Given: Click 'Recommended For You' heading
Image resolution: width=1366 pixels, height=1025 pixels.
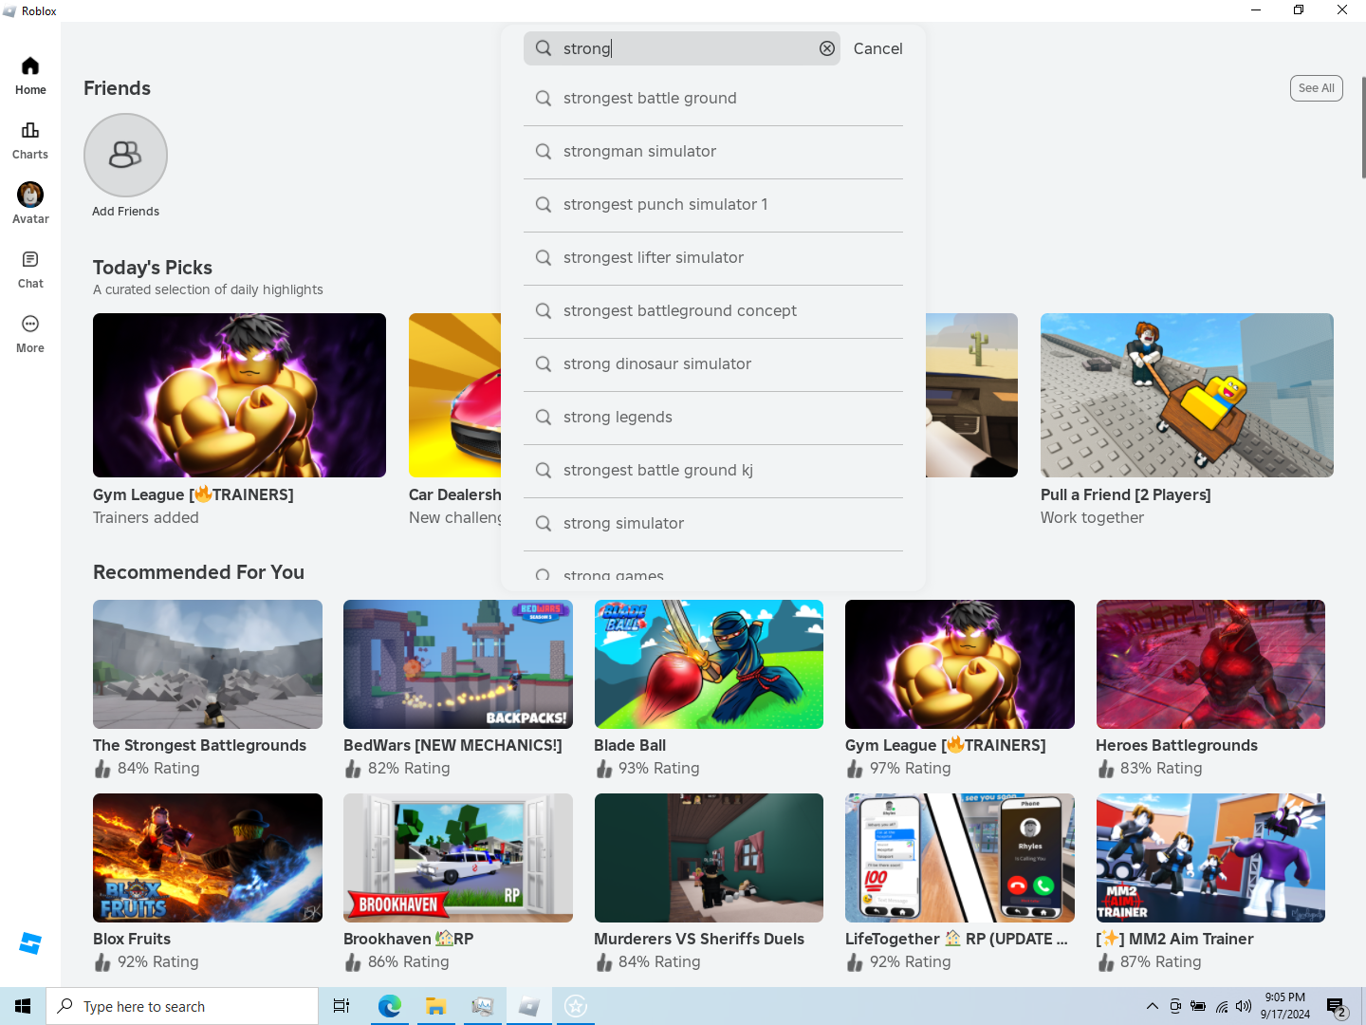Looking at the screenshot, I should tap(198, 572).
